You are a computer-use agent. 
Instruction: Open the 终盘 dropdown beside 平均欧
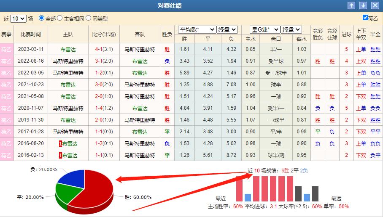point(227,30)
